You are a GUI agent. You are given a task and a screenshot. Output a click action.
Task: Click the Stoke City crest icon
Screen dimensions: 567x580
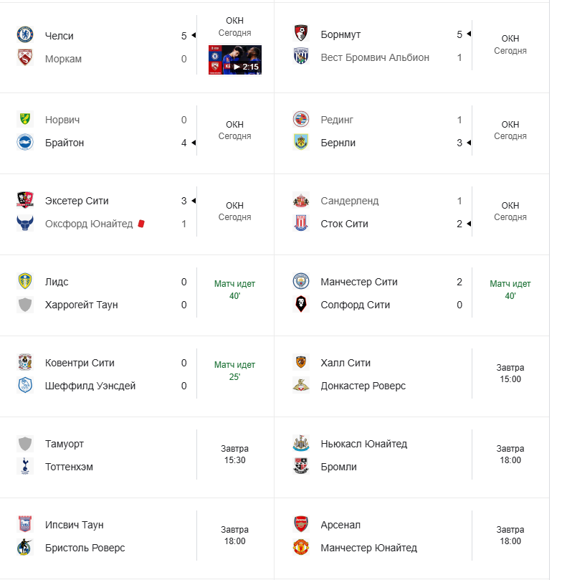(301, 223)
